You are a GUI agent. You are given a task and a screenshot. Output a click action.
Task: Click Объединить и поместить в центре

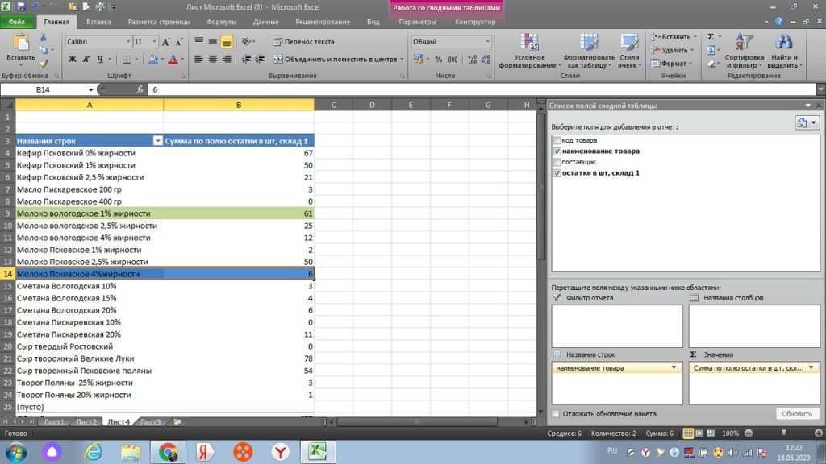click(x=337, y=60)
